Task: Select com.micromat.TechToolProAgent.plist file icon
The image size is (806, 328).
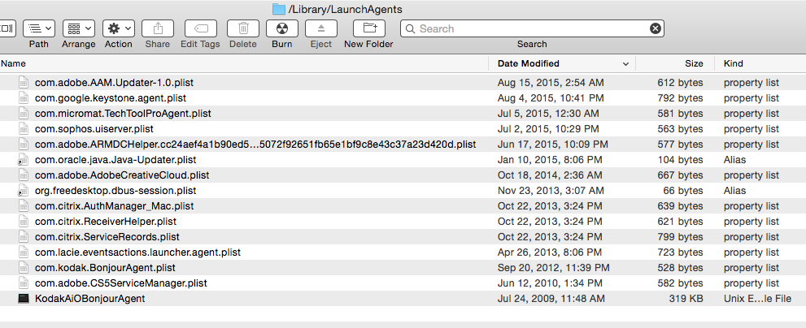Action: coord(24,114)
